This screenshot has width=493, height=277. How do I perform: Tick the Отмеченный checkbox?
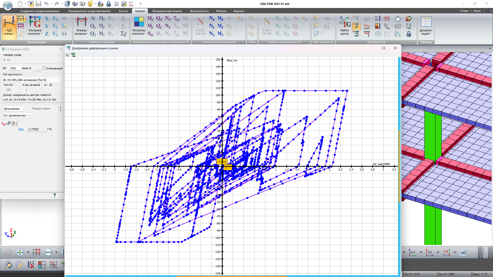click(x=44, y=68)
